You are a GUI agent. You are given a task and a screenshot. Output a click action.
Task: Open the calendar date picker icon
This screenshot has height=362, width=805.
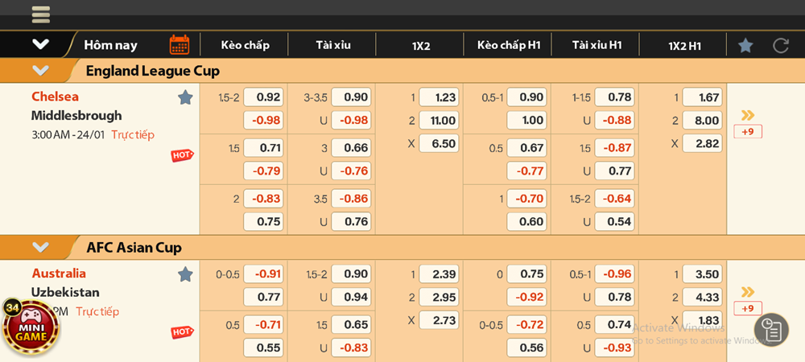[x=180, y=45]
